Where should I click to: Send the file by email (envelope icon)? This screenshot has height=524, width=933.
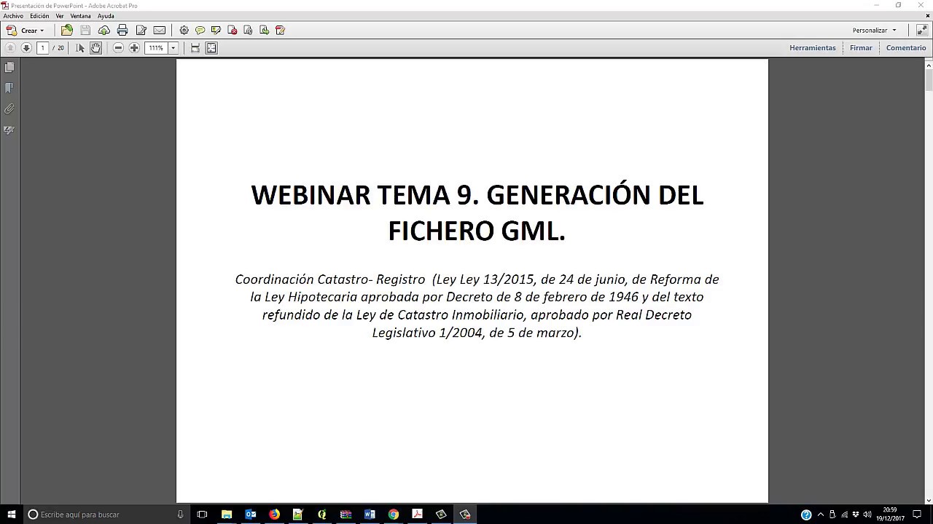159,30
